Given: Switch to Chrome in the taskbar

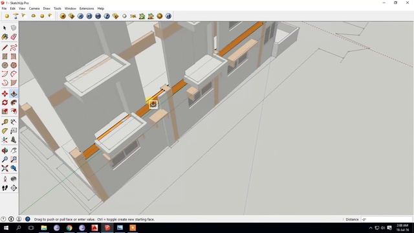Looking at the screenshot, I should coord(69,228).
